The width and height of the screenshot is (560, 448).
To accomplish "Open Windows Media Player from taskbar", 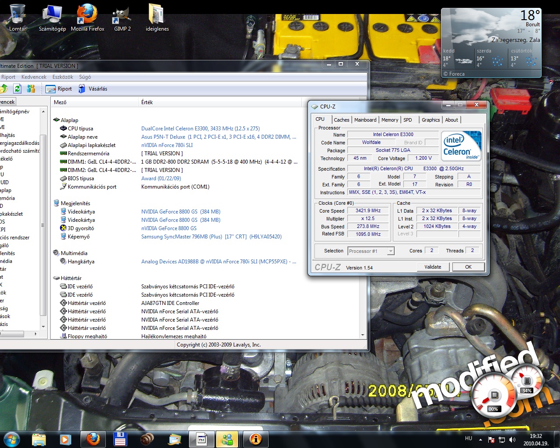I will pyautogui.click(x=65, y=439).
